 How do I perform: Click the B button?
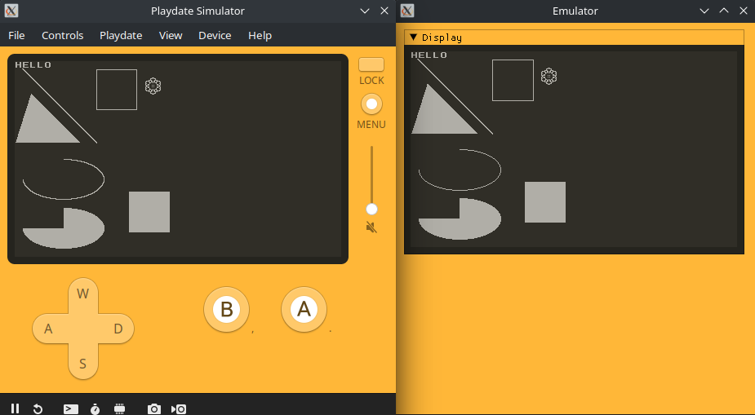[x=226, y=309]
